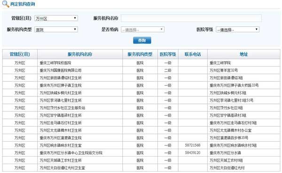Image resolution: width=282 pixels, height=173 pixels.
Task: Click 一级 in the 培文分院 row
Action: pos(168,153)
